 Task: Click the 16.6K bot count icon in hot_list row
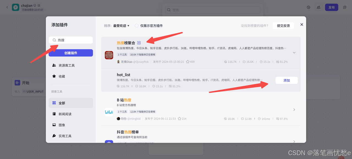click(x=136, y=86)
